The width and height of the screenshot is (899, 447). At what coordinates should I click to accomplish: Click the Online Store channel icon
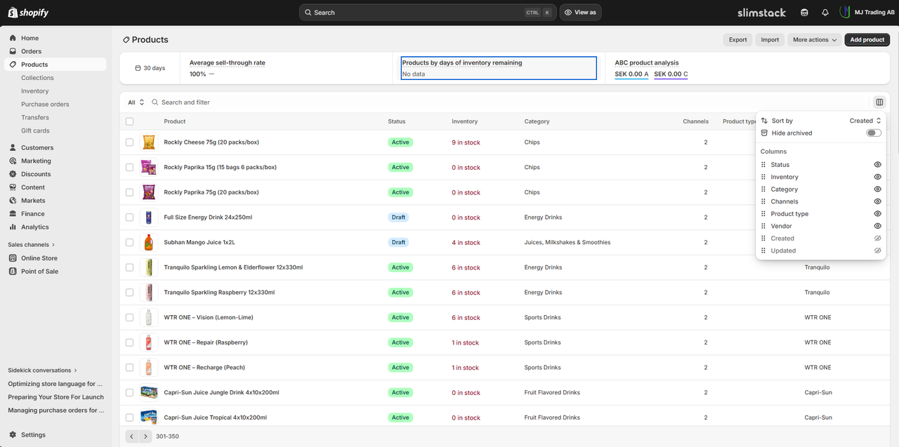point(13,258)
